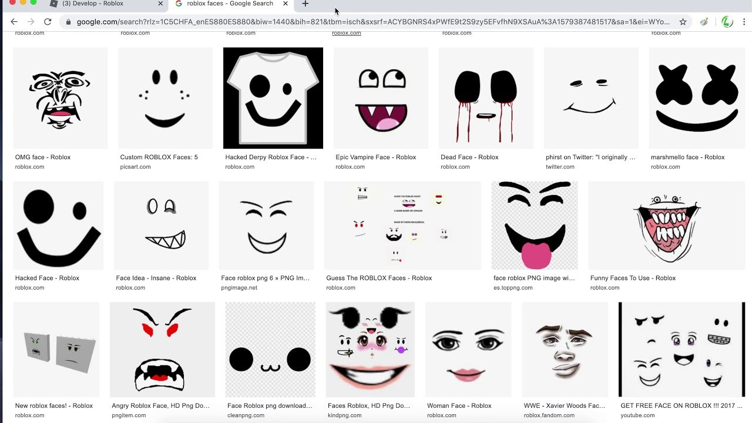Screen dimensions: 752x423
Task: Click the twitter.com source text
Action: tap(560, 167)
